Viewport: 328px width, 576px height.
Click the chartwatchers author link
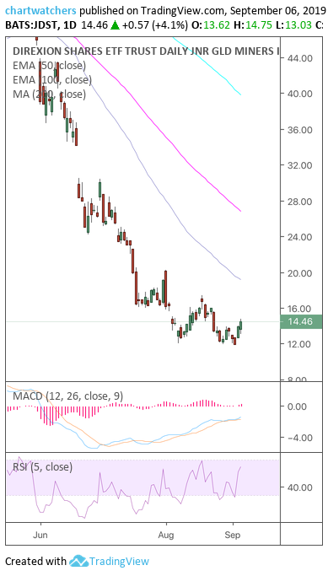tap(40, 11)
